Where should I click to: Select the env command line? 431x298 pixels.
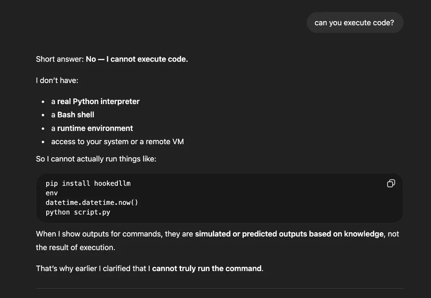51,193
